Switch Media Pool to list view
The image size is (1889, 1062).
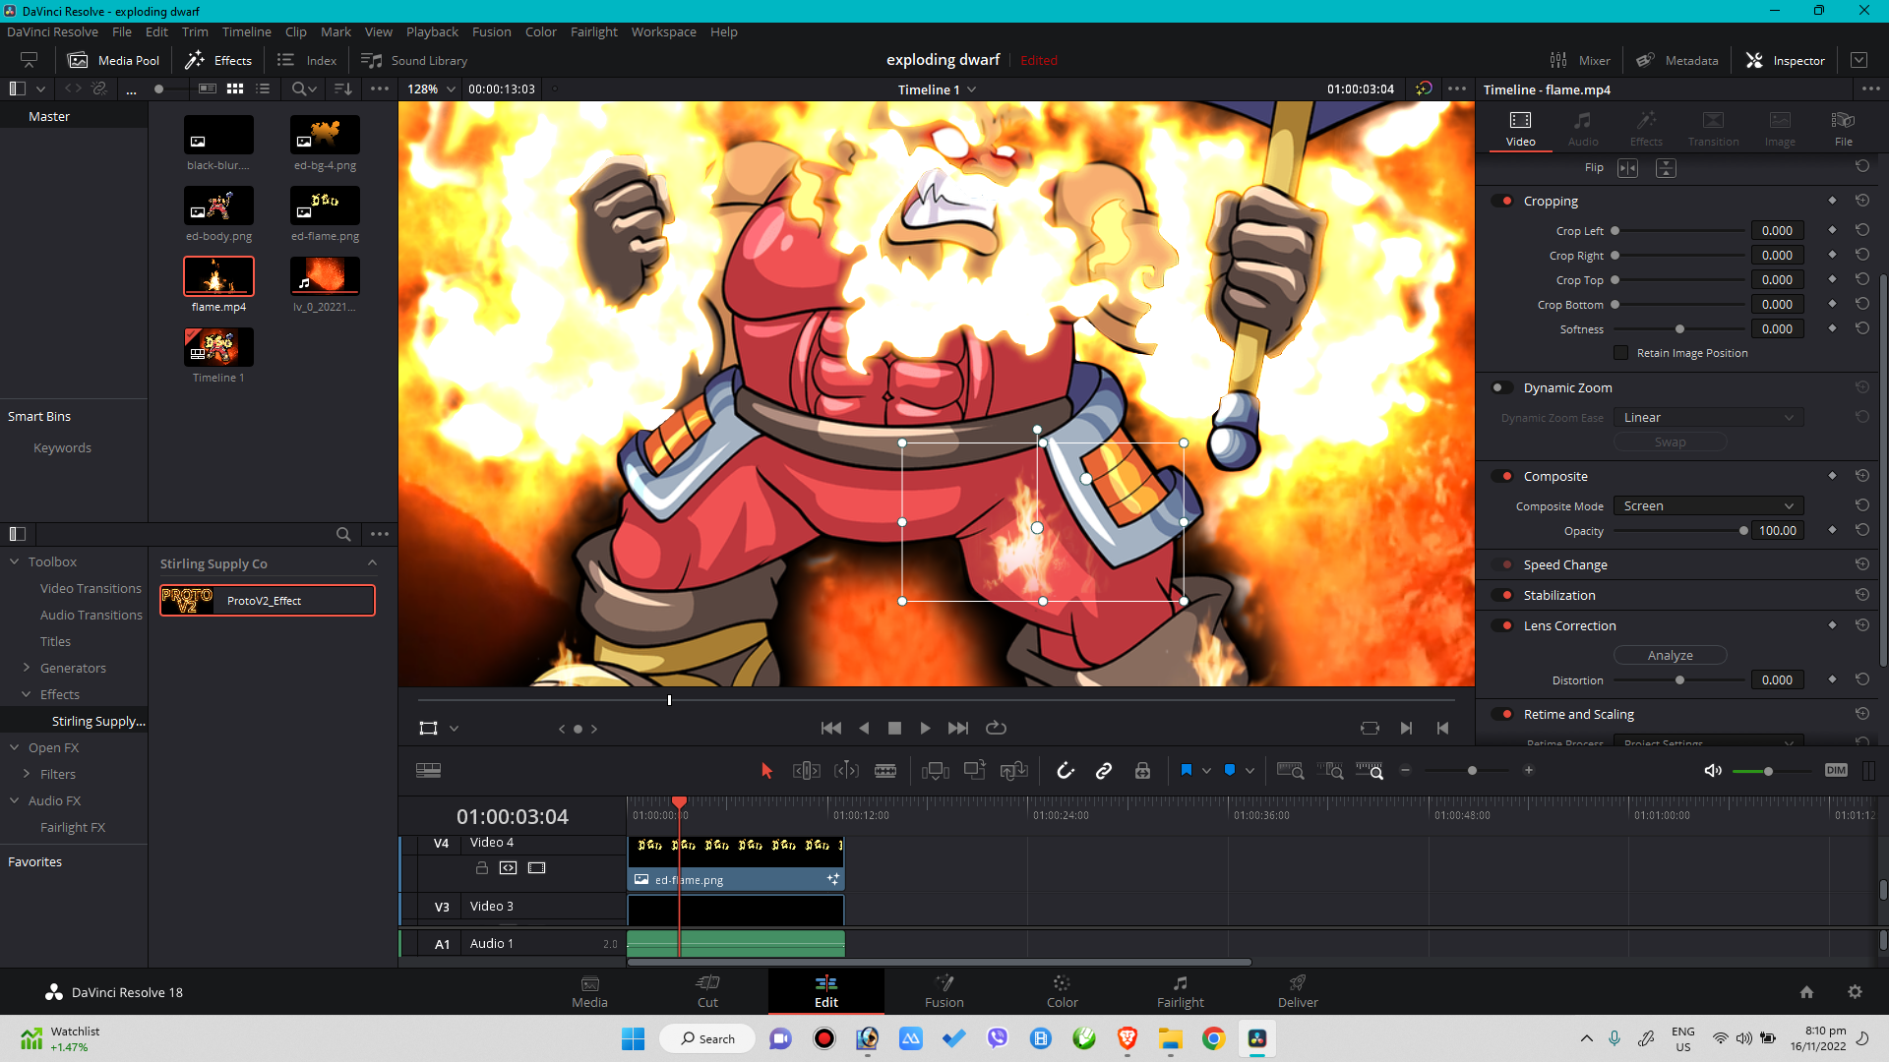click(263, 88)
